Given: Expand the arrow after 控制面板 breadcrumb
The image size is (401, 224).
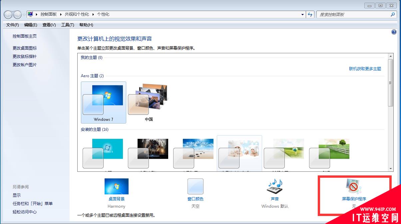Looking at the screenshot, I should (61, 14).
